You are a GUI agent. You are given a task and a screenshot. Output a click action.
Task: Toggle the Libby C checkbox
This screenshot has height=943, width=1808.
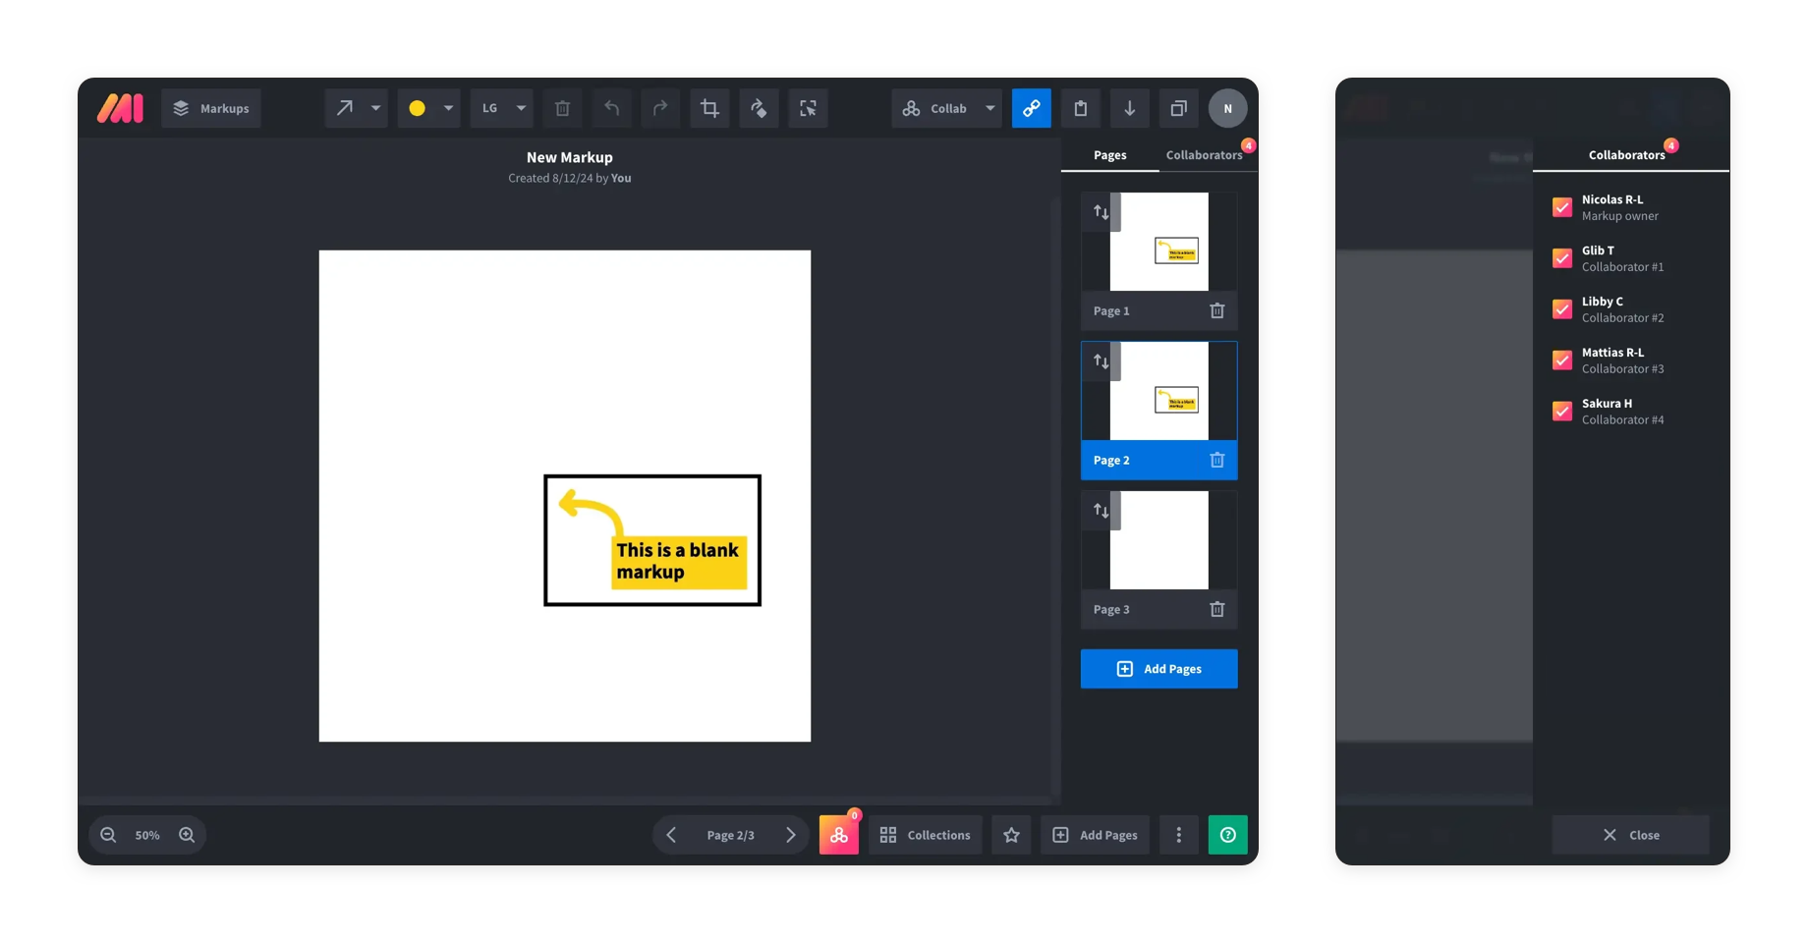coord(1561,309)
